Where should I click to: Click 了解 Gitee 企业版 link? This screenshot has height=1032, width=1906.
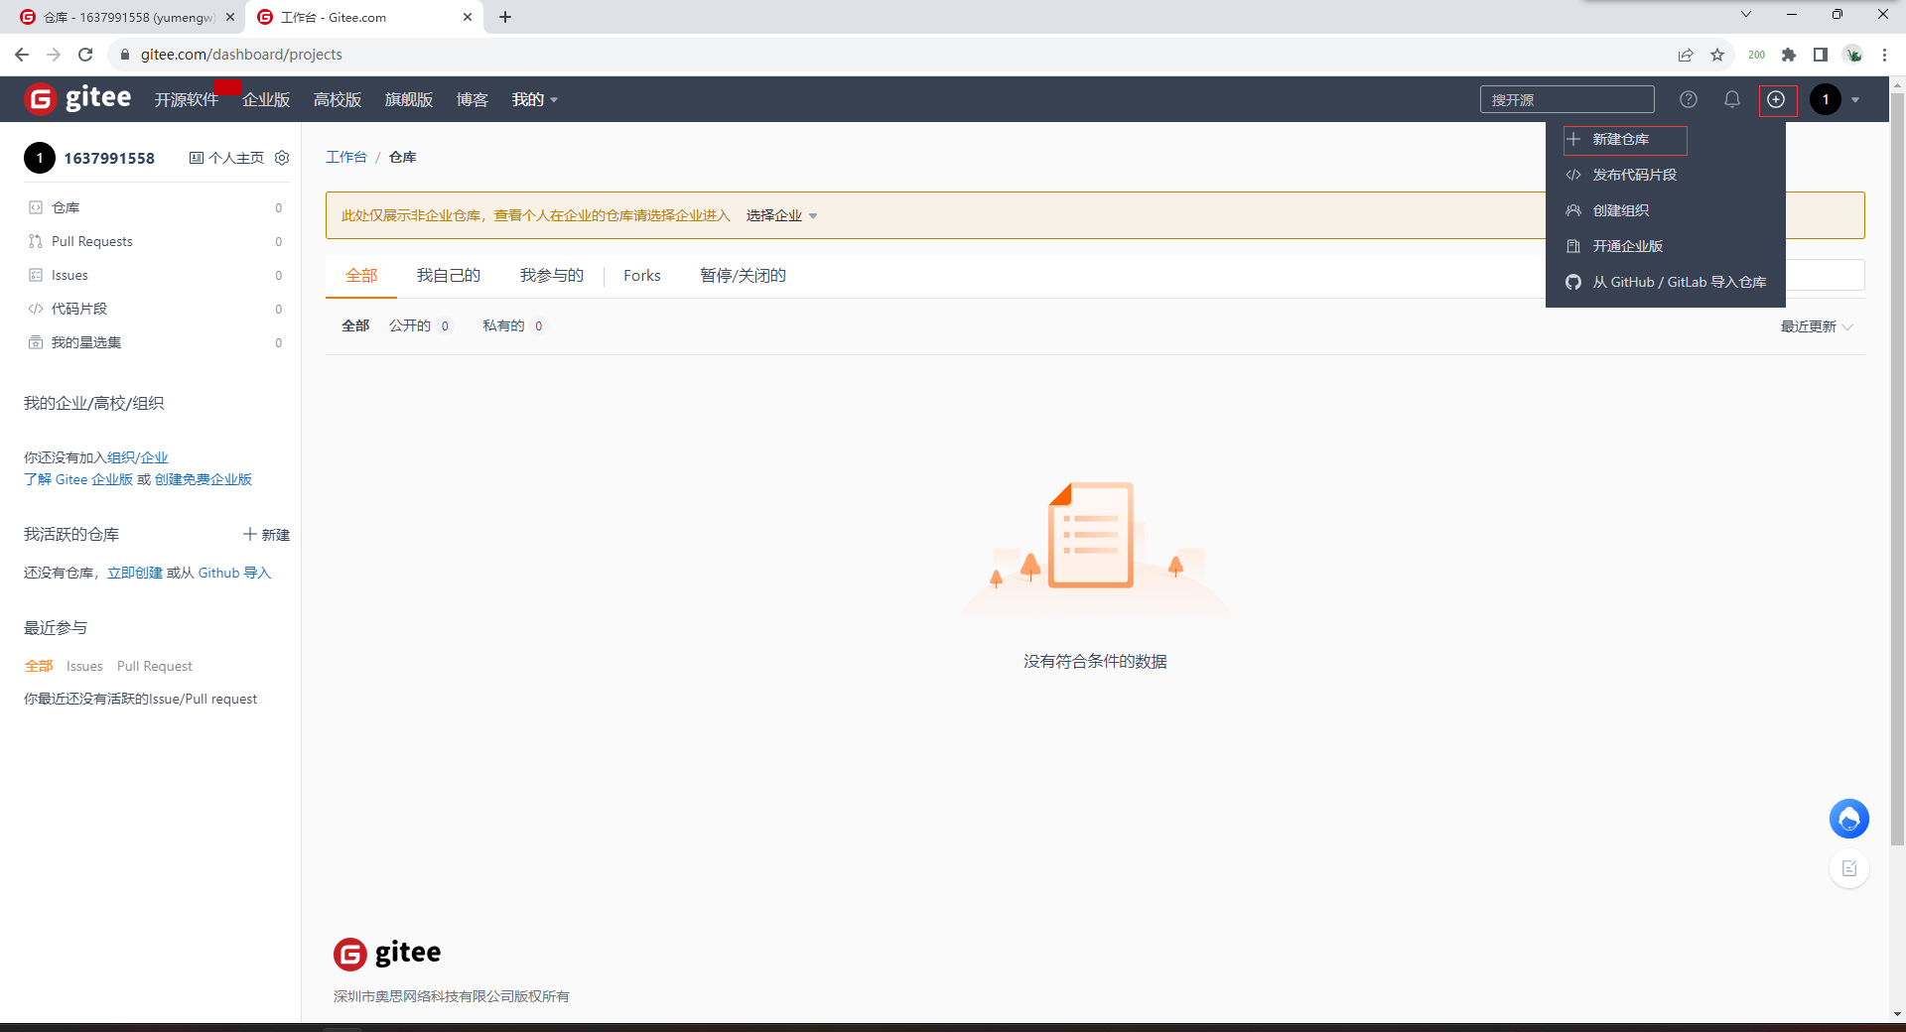78,479
